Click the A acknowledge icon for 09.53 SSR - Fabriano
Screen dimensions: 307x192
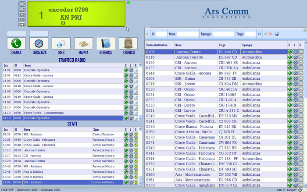[136, 134]
